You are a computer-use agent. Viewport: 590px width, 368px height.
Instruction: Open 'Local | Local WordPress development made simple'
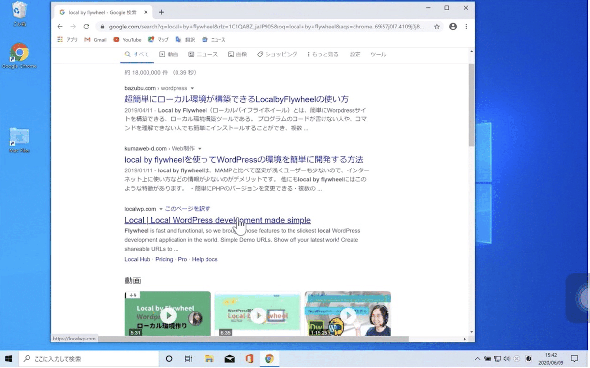tap(217, 220)
